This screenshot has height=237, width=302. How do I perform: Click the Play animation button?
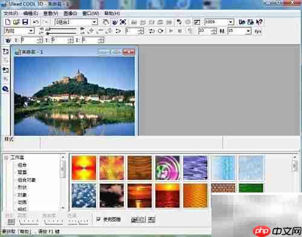[x=171, y=31]
